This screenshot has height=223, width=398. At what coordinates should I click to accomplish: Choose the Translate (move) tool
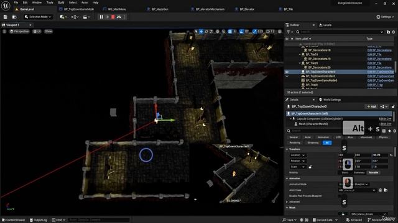(x=201, y=32)
